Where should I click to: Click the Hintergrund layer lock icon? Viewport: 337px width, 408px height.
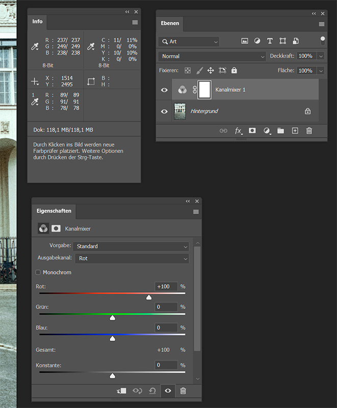tap(307, 111)
